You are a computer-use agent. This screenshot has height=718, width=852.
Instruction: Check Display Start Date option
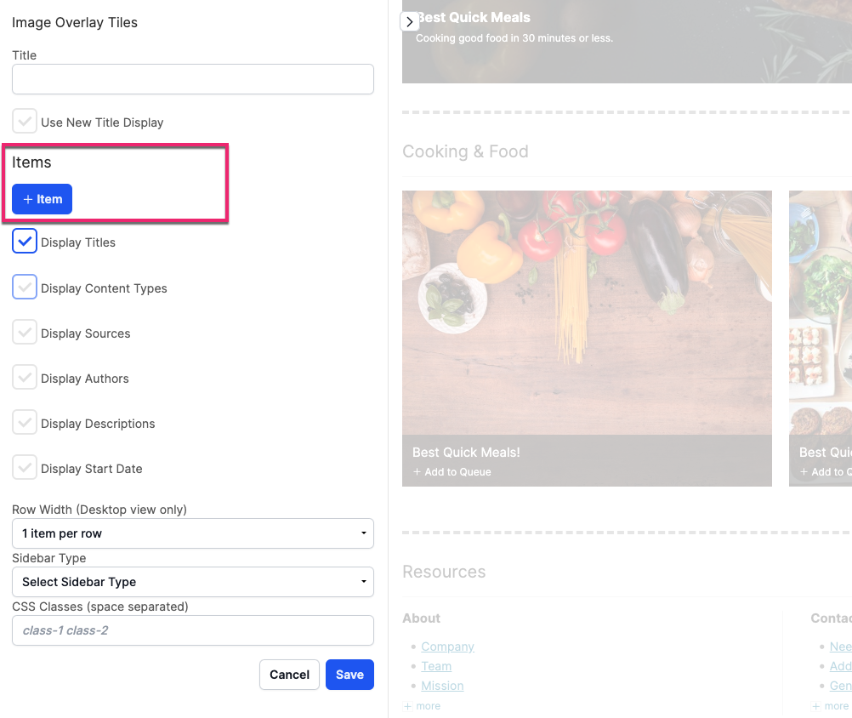coord(25,467)
